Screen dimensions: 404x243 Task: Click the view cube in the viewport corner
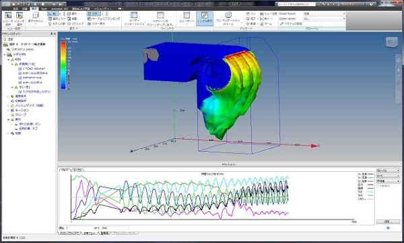(x=391, y=42)
